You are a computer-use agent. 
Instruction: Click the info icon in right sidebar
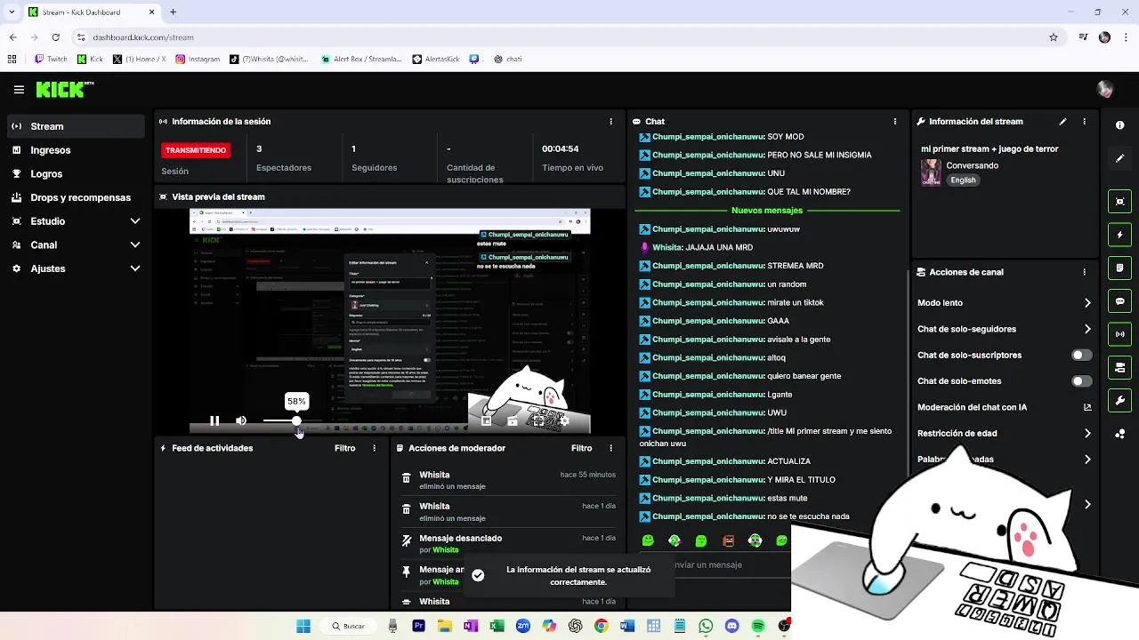pyautogui.click(x=1120, y=125)
